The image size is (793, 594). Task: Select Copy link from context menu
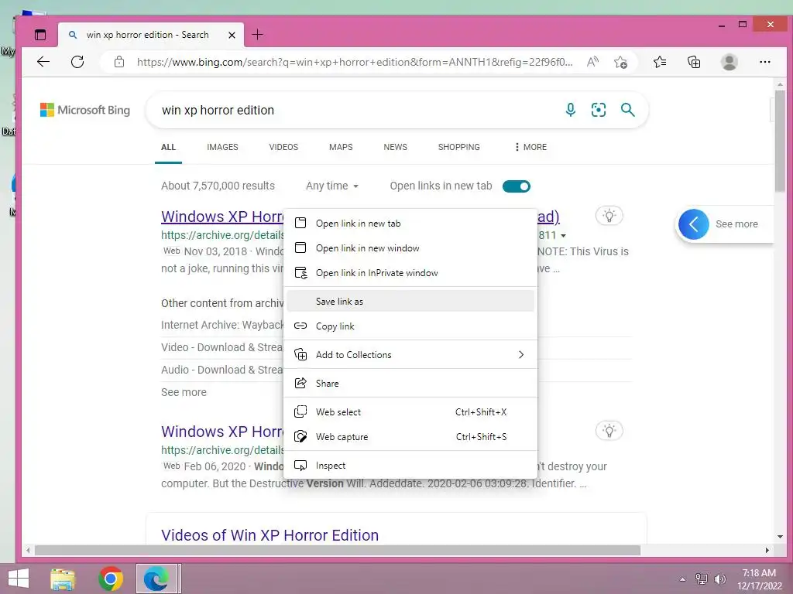(410, 326)
